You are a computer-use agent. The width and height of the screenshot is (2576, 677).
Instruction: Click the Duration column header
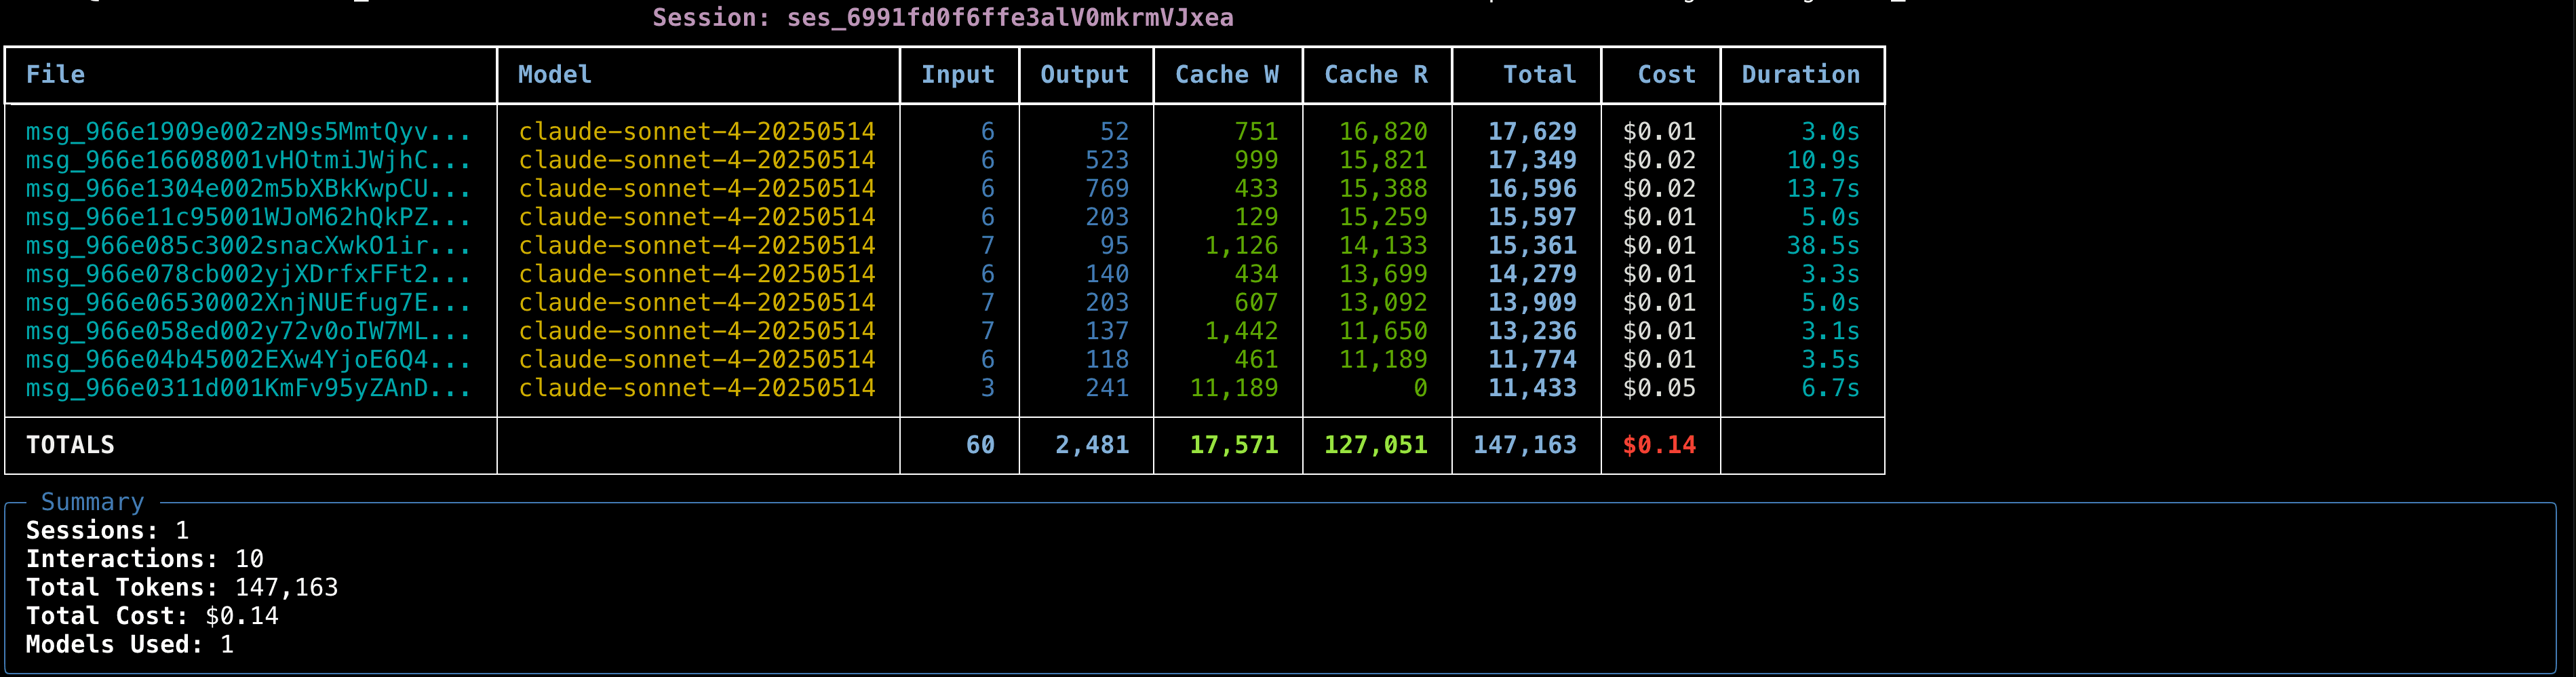point(1800,74)
